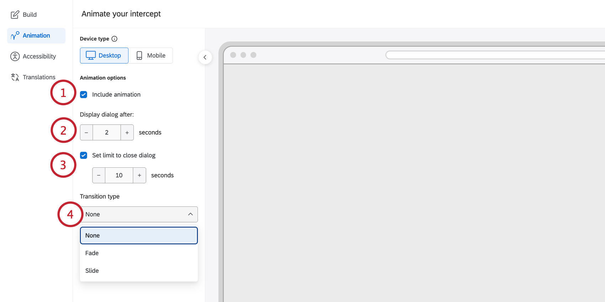Click the Set limit to close dialog label
The height and width of the screenshot is (302, 605).
pyautogui.click(x=124, y=155)
